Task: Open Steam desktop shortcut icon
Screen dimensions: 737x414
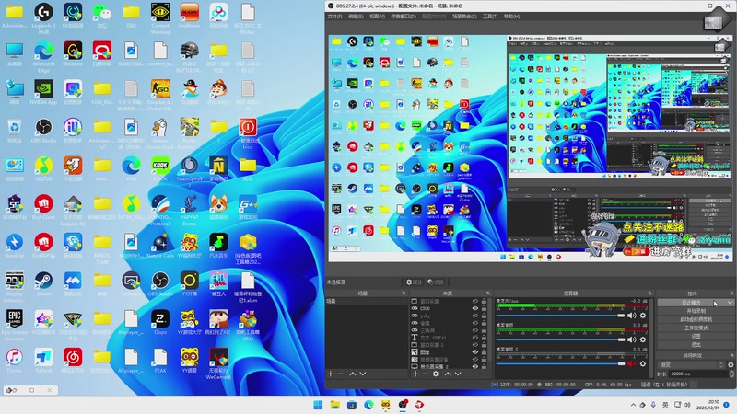Action: [43, 280]
